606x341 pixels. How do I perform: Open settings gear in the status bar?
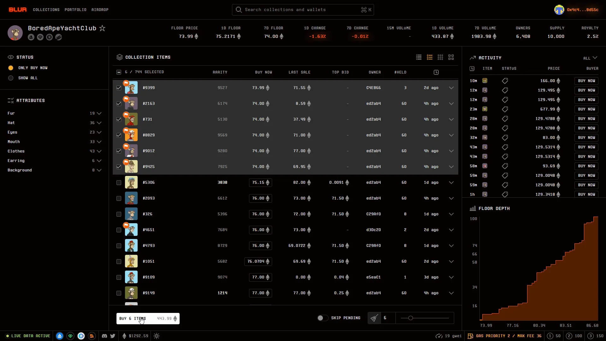click(x=157, y=336)
